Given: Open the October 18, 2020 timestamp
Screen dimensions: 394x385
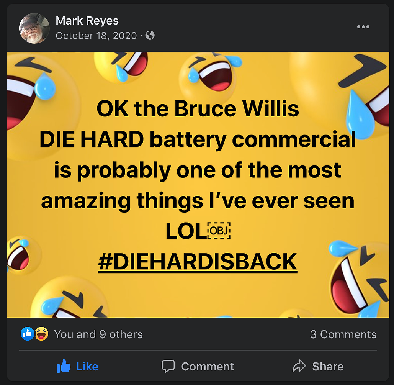Looking at the screenshot, I should 96,36.
